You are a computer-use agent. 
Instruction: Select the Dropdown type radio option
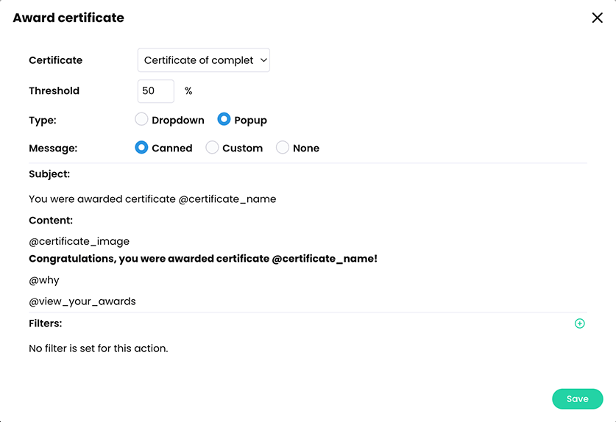[142, 119]
